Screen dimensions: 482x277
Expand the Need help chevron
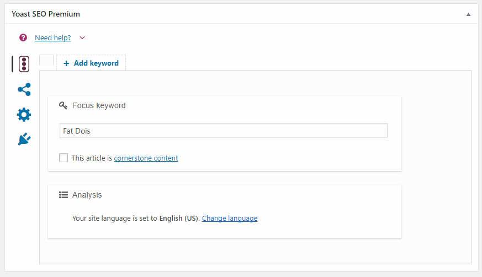(82, 38)
